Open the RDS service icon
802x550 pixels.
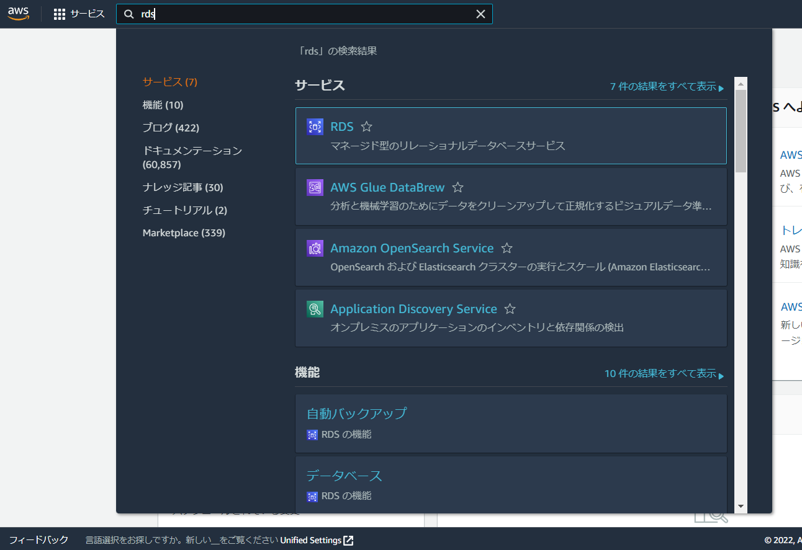315,126
